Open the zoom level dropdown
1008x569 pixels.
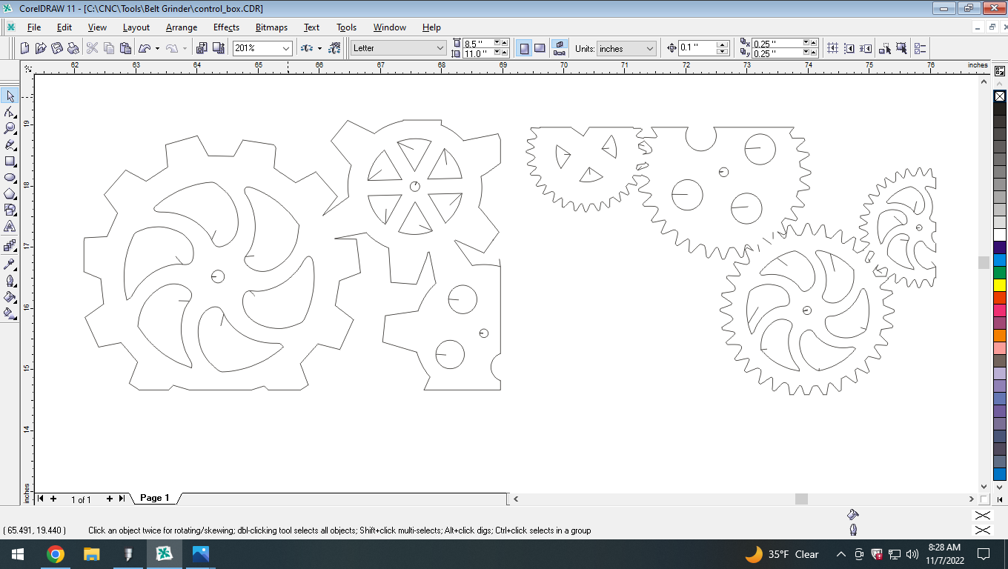(x=286, y=47)
